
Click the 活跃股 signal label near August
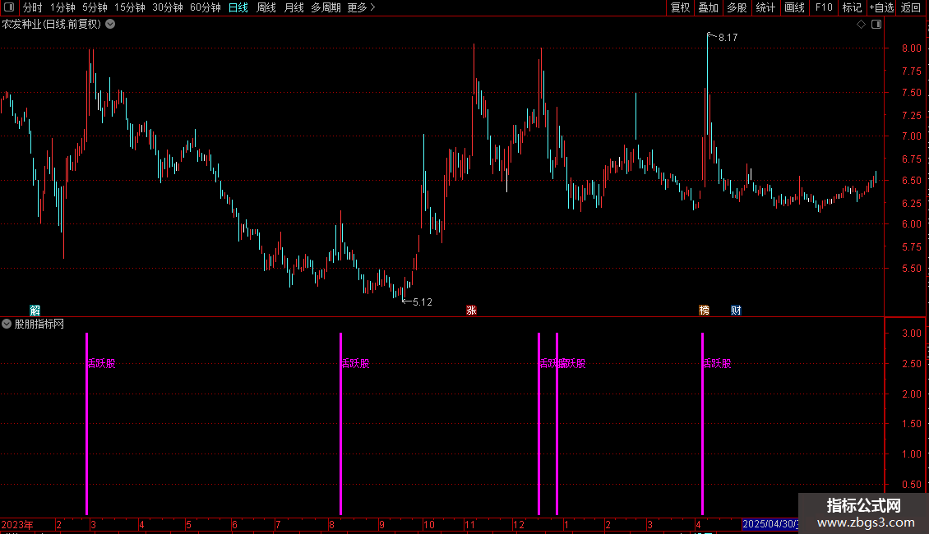point(355,363)
